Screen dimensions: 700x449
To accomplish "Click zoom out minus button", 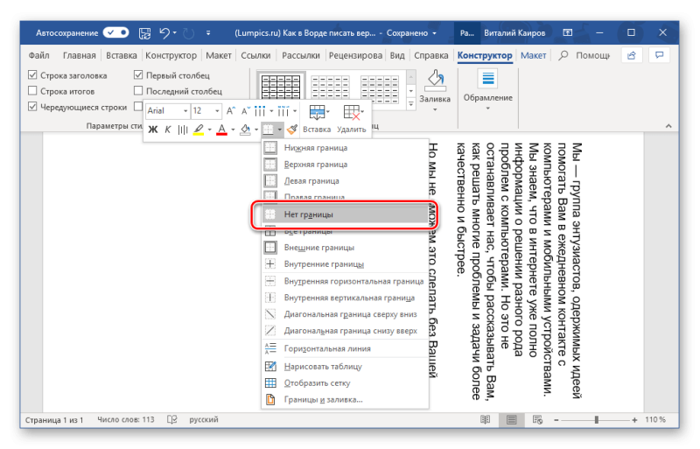I will point(556,419).
